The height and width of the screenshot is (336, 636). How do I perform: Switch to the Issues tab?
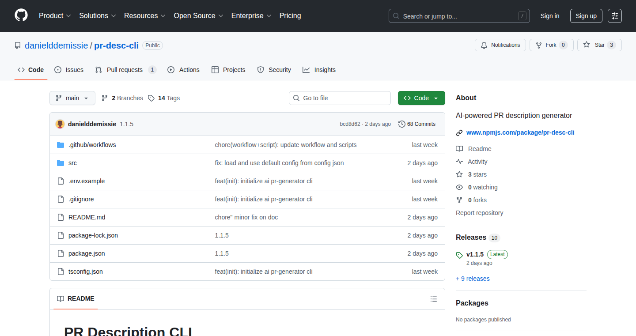point(69,70)
